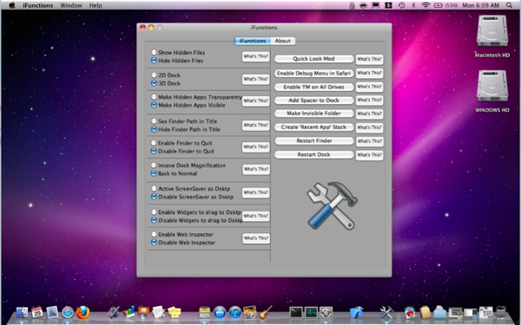
Task: Click What's This? beside Restart Dock
Action: point(370,155)
